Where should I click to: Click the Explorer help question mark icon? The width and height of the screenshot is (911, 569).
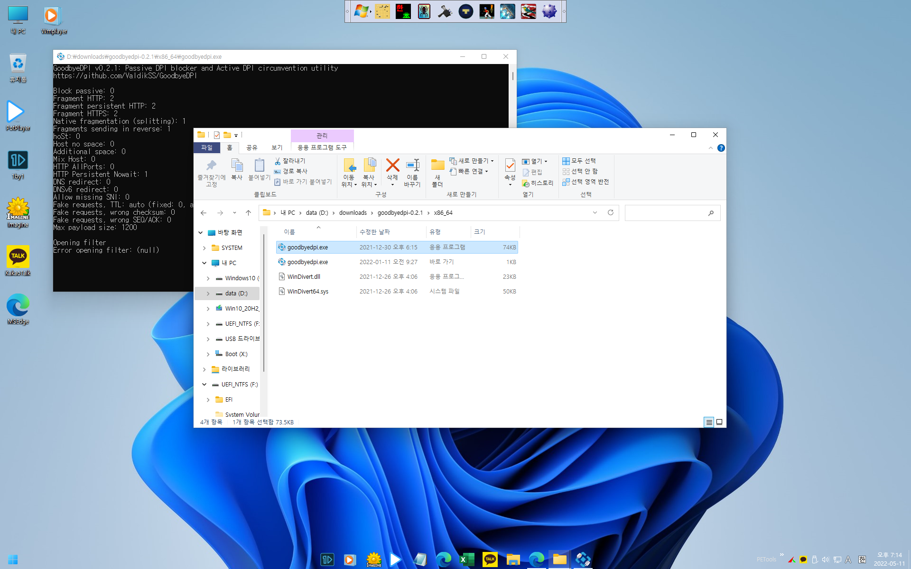pos(721,148)
